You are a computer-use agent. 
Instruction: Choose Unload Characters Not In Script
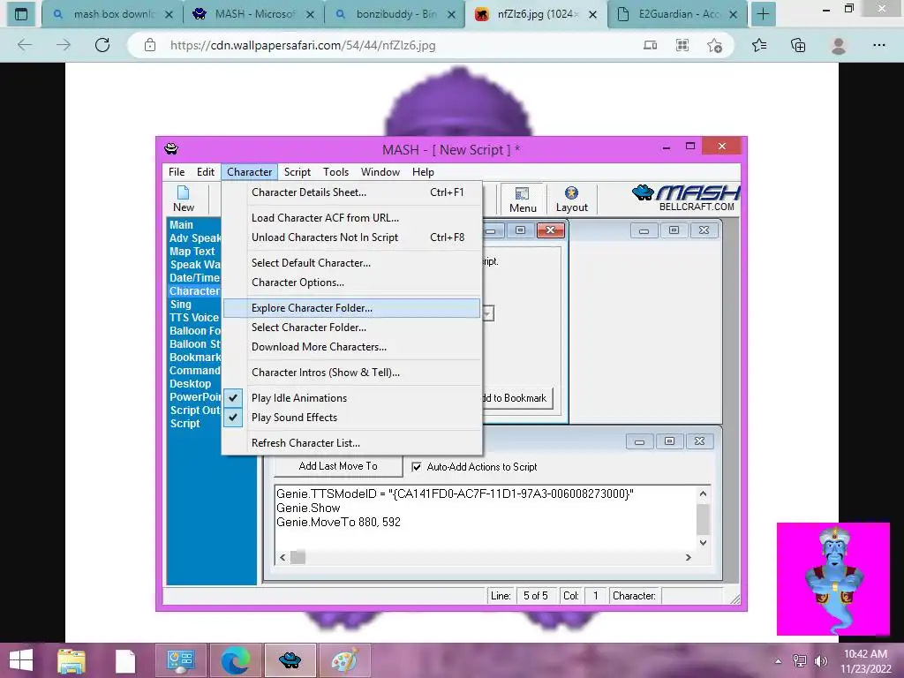(351, 237)
